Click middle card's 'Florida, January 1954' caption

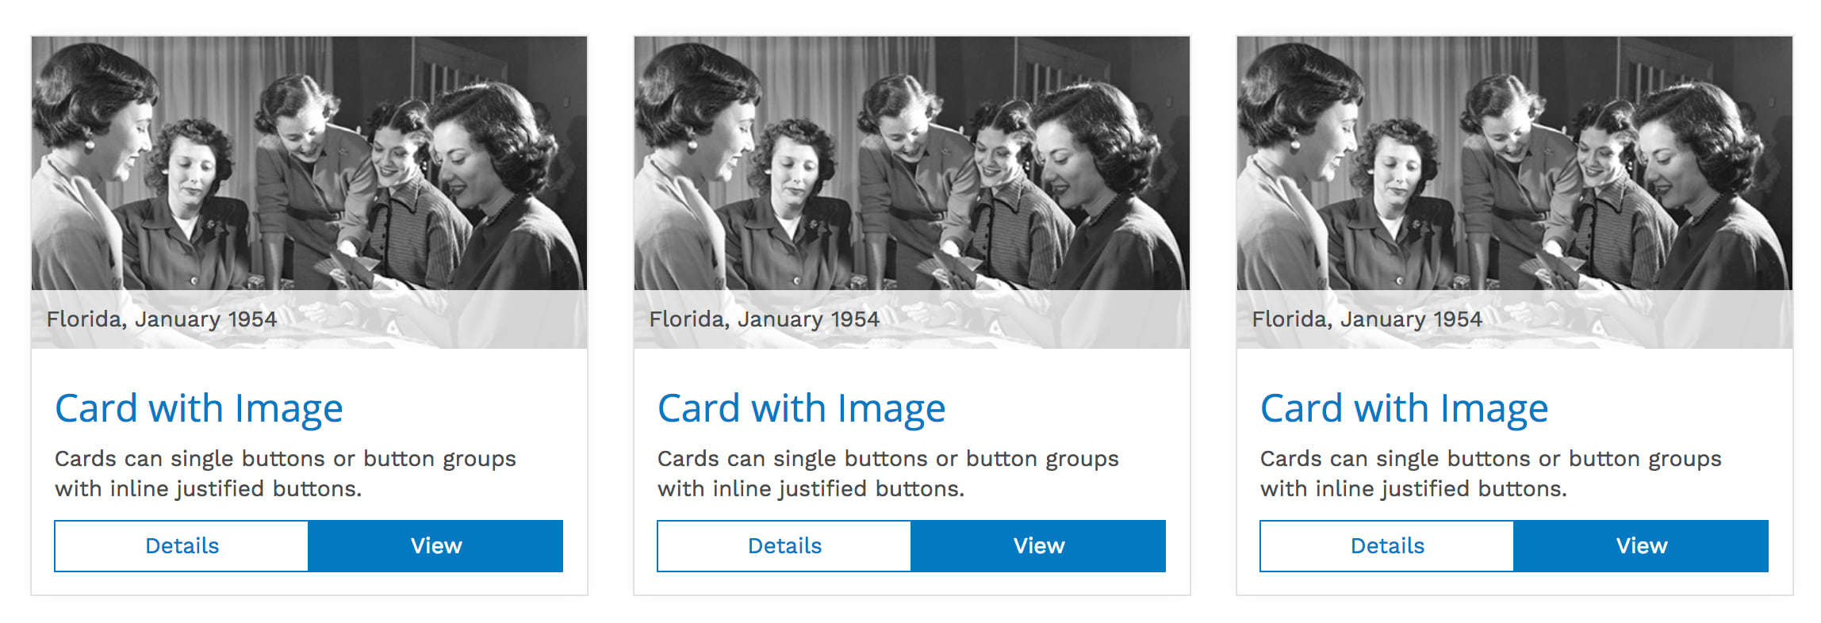tap(765, 319)
